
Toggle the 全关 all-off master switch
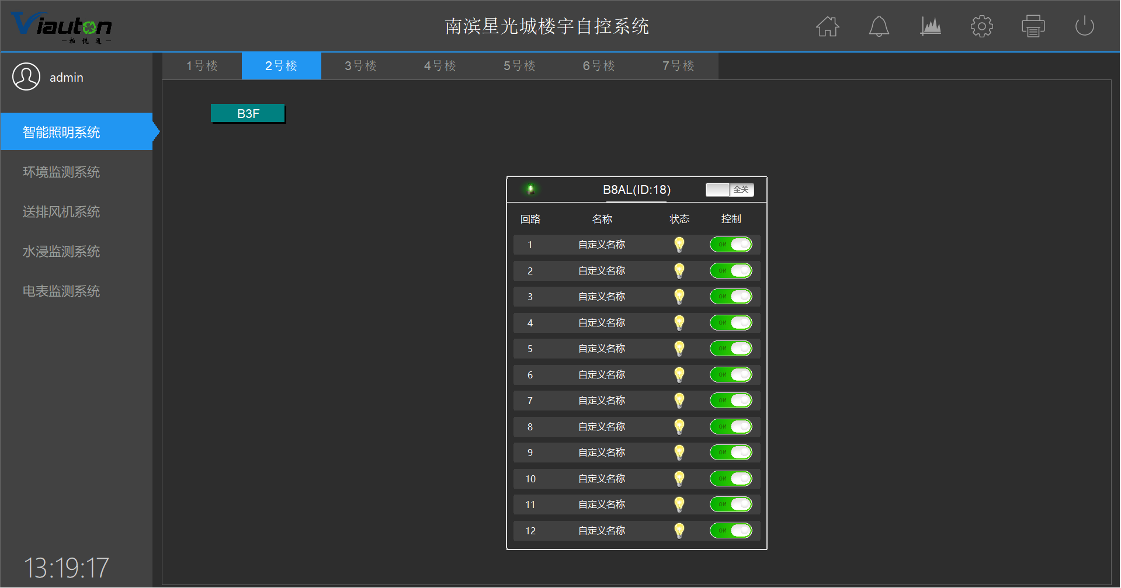pos(730,190)
